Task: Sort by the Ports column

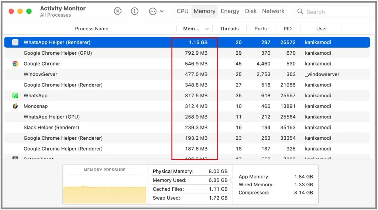Action: coord(260,29)
